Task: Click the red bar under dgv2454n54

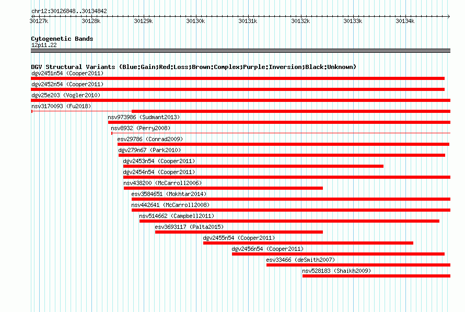Action: (x=287, y=177)
